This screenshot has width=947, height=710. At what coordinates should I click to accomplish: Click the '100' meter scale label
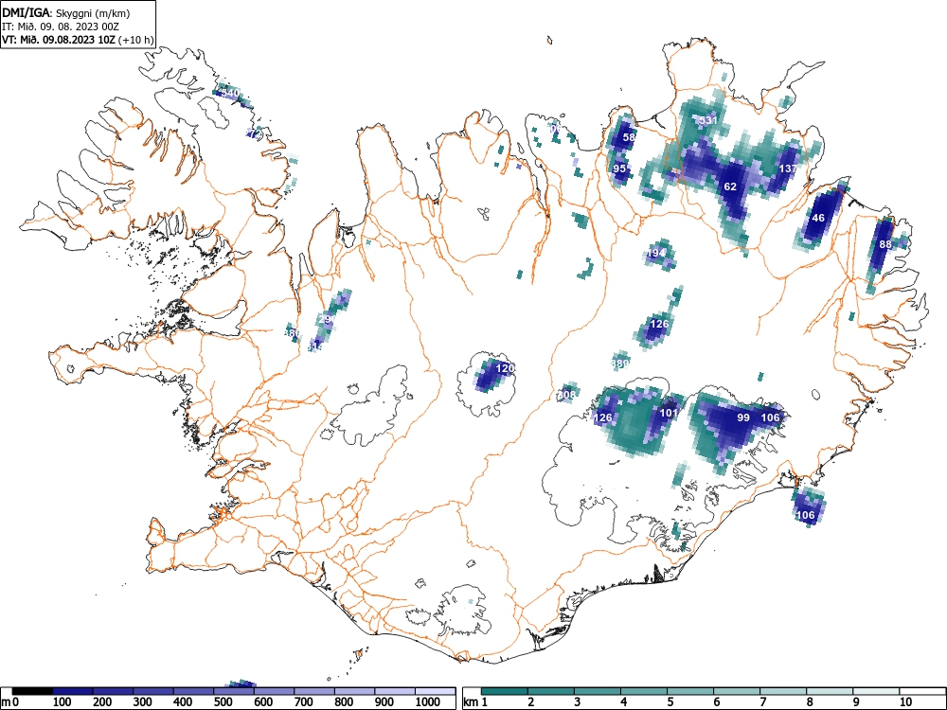[63, 702]
